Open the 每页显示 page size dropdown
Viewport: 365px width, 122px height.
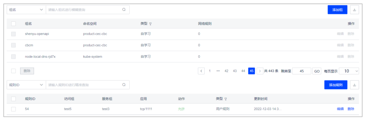click(349, 71)
